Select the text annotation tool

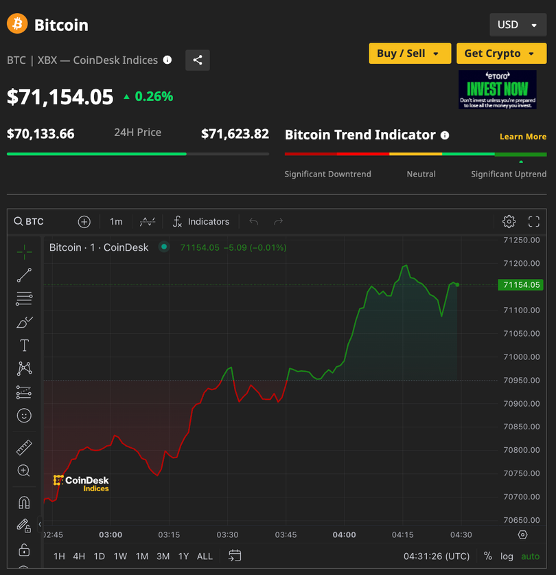[x=24, y=346]
